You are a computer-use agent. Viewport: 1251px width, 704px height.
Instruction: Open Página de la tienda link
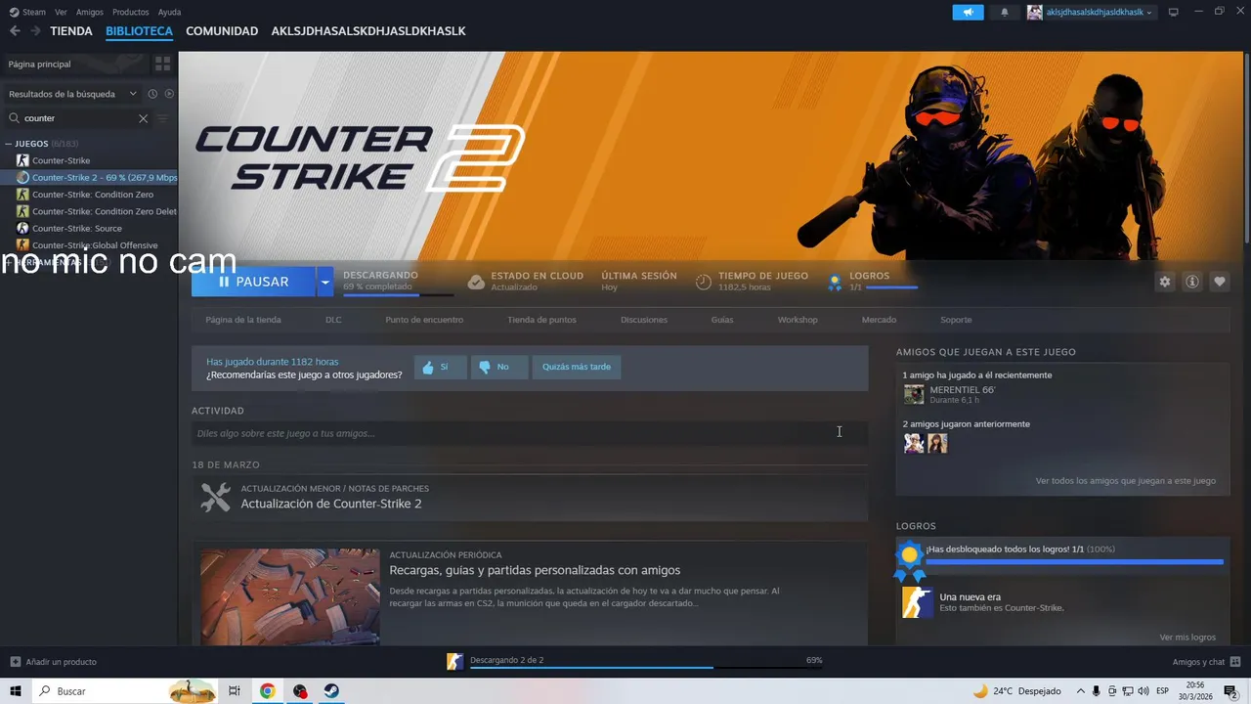point(243,320)
